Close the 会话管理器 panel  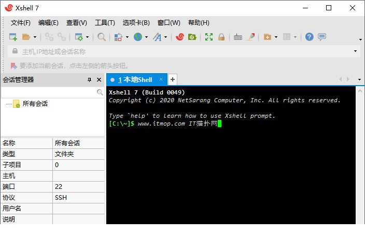(99, 80)
